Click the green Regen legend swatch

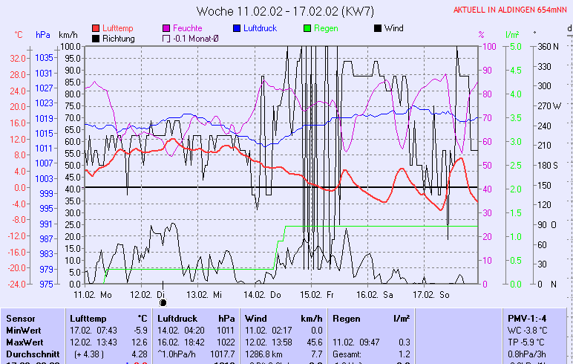309,28
